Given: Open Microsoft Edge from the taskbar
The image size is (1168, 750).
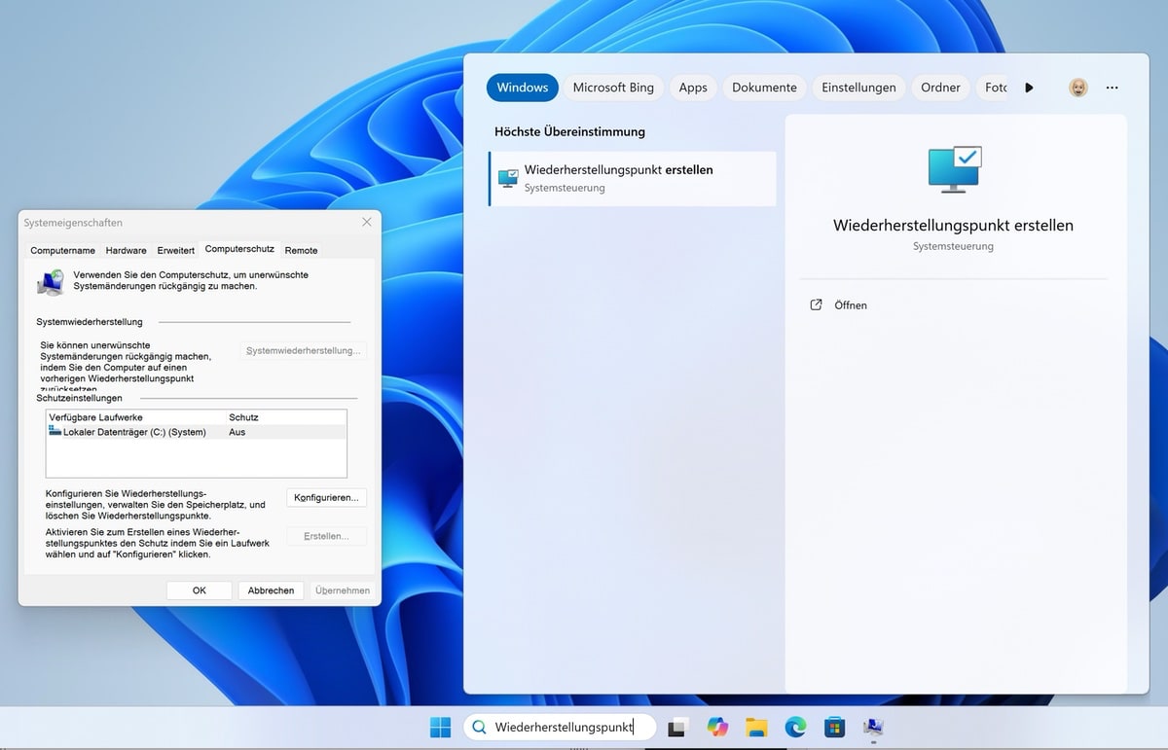Looking at the screenshot, I should point(795,728).
